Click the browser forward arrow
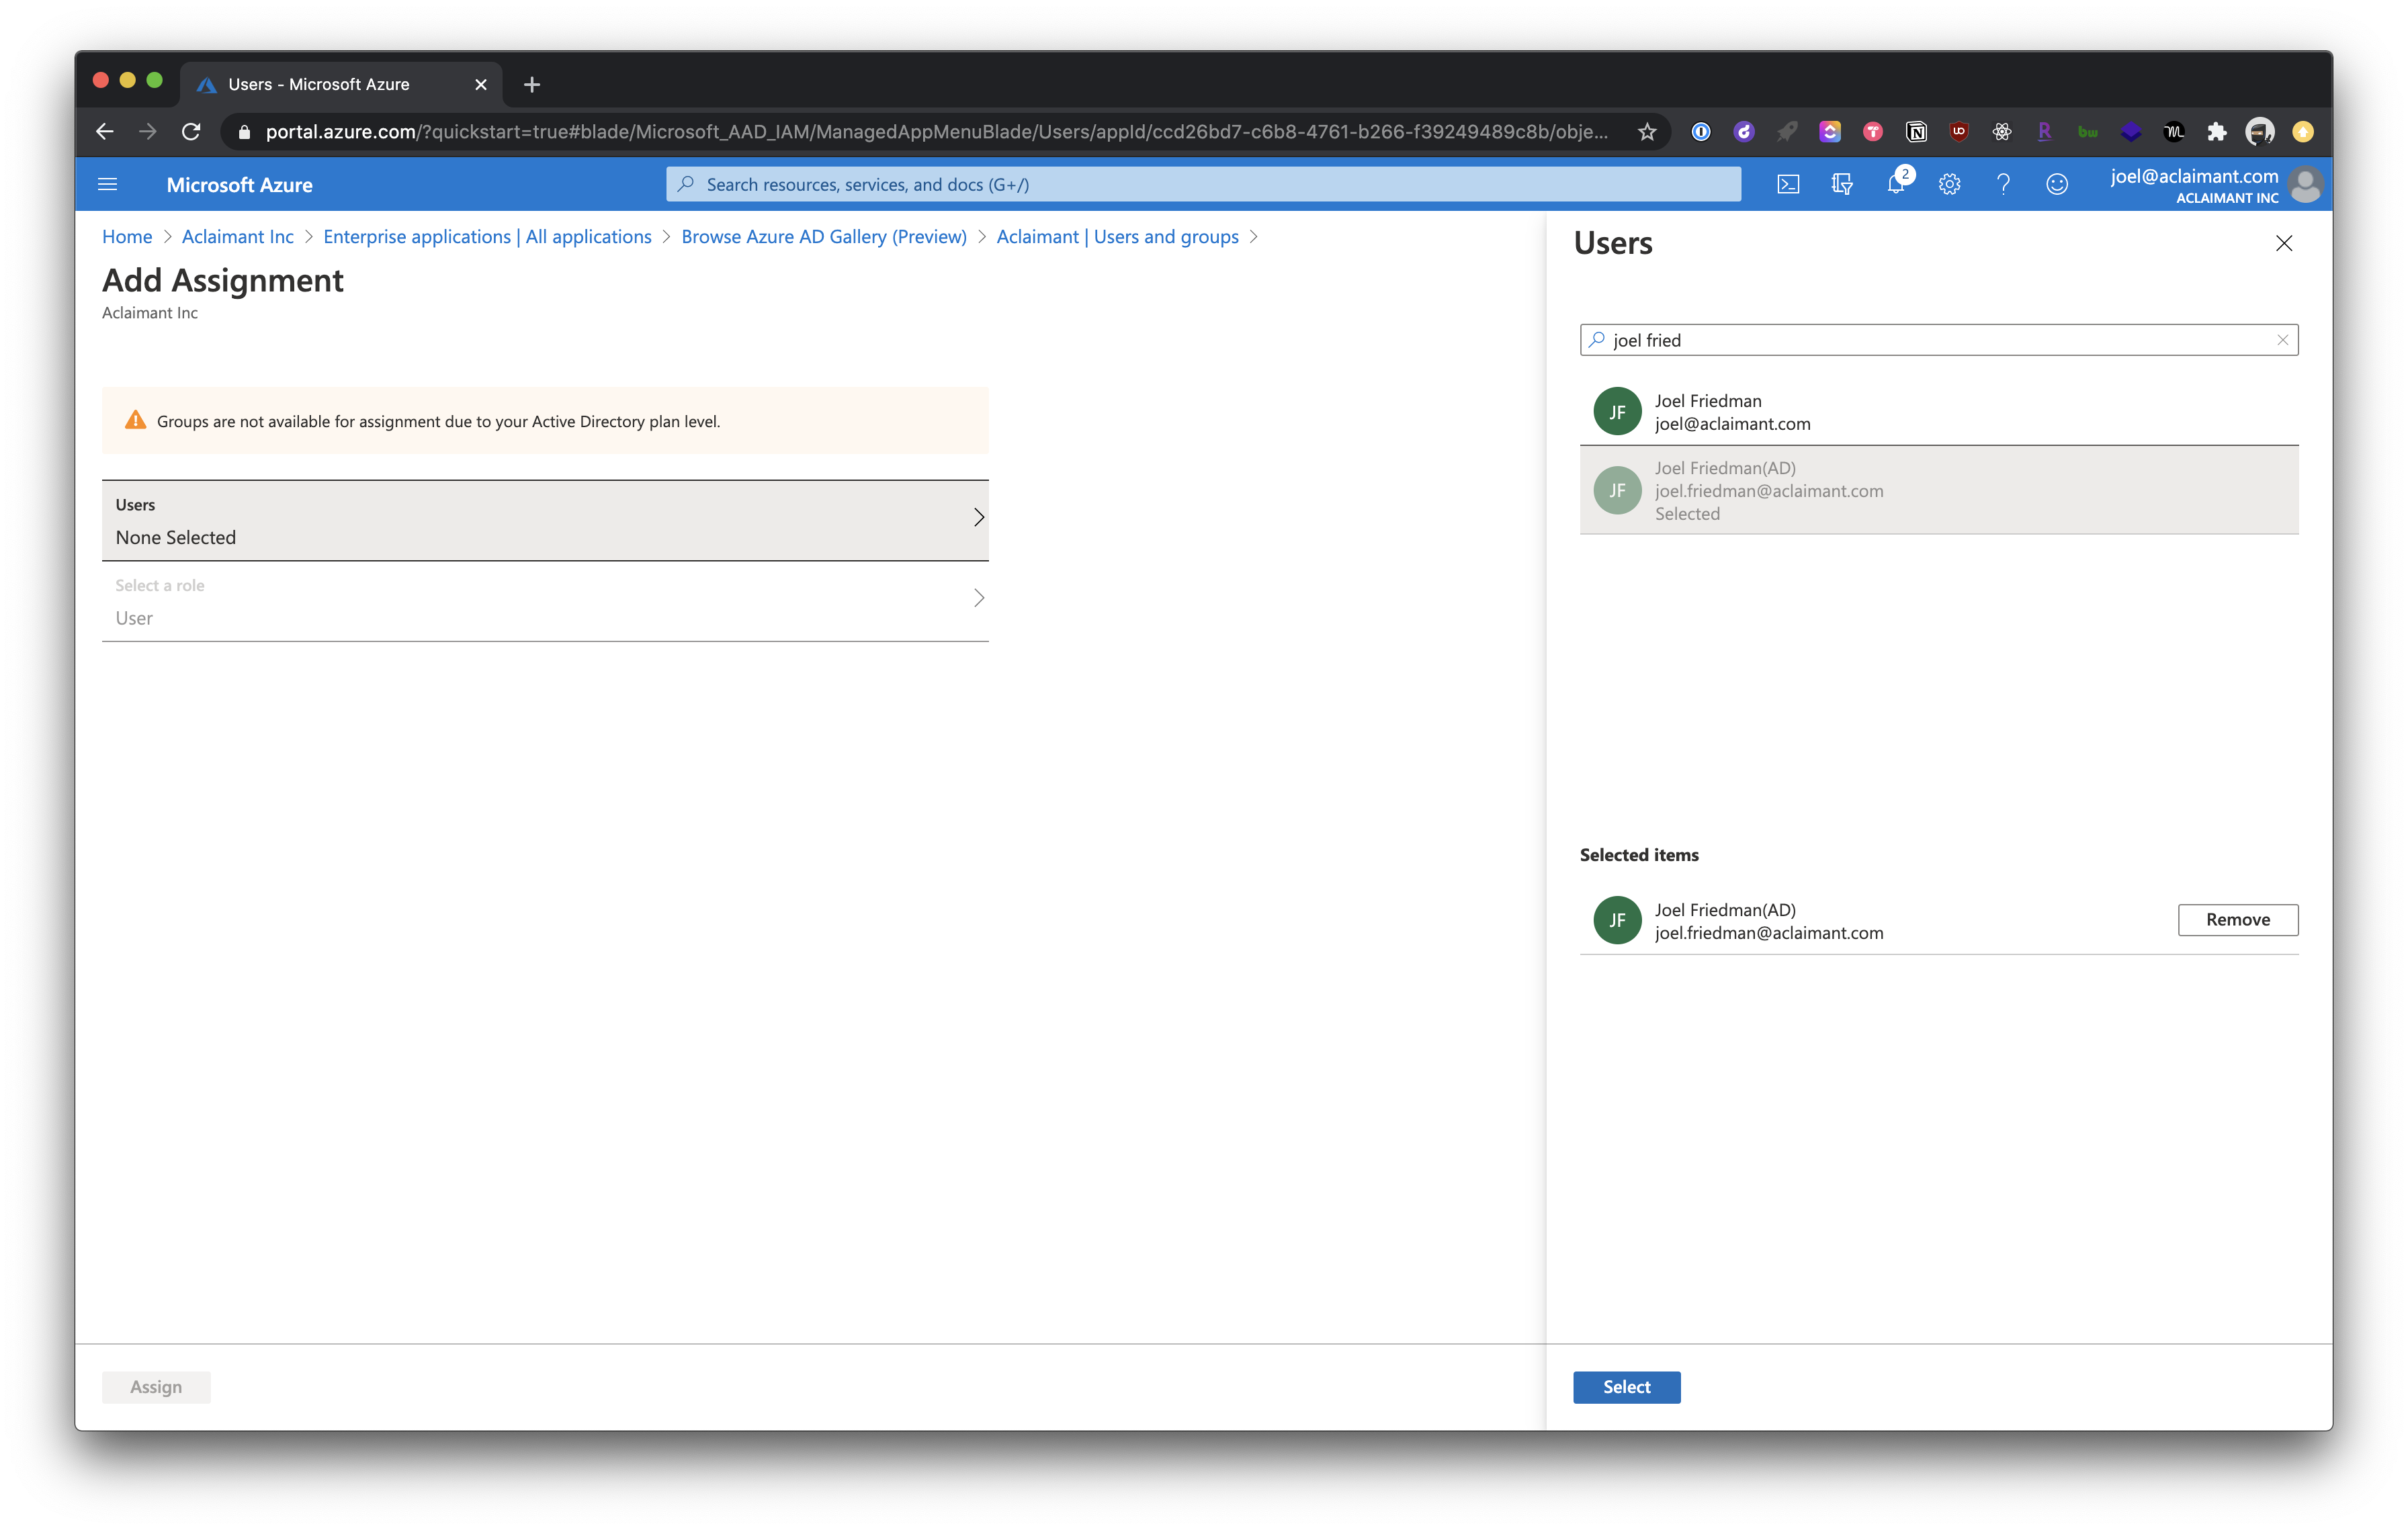This screenshot has width=2408, height=1530. pyautogui.click(x=148, y=131)
